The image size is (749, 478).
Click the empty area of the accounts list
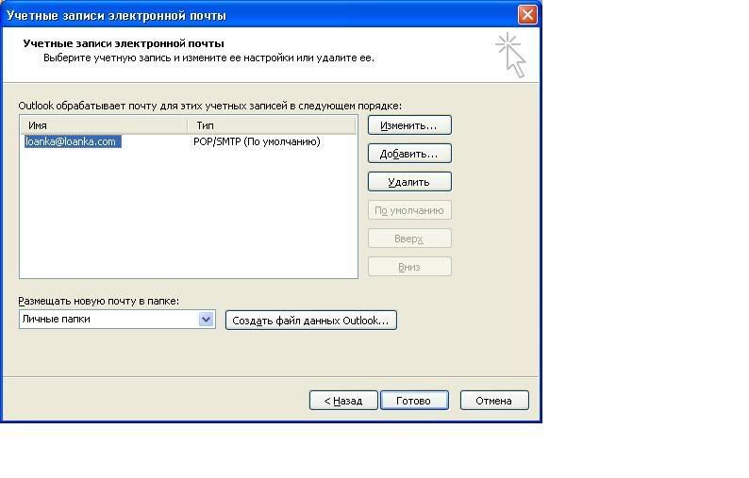tap(188, 217)
